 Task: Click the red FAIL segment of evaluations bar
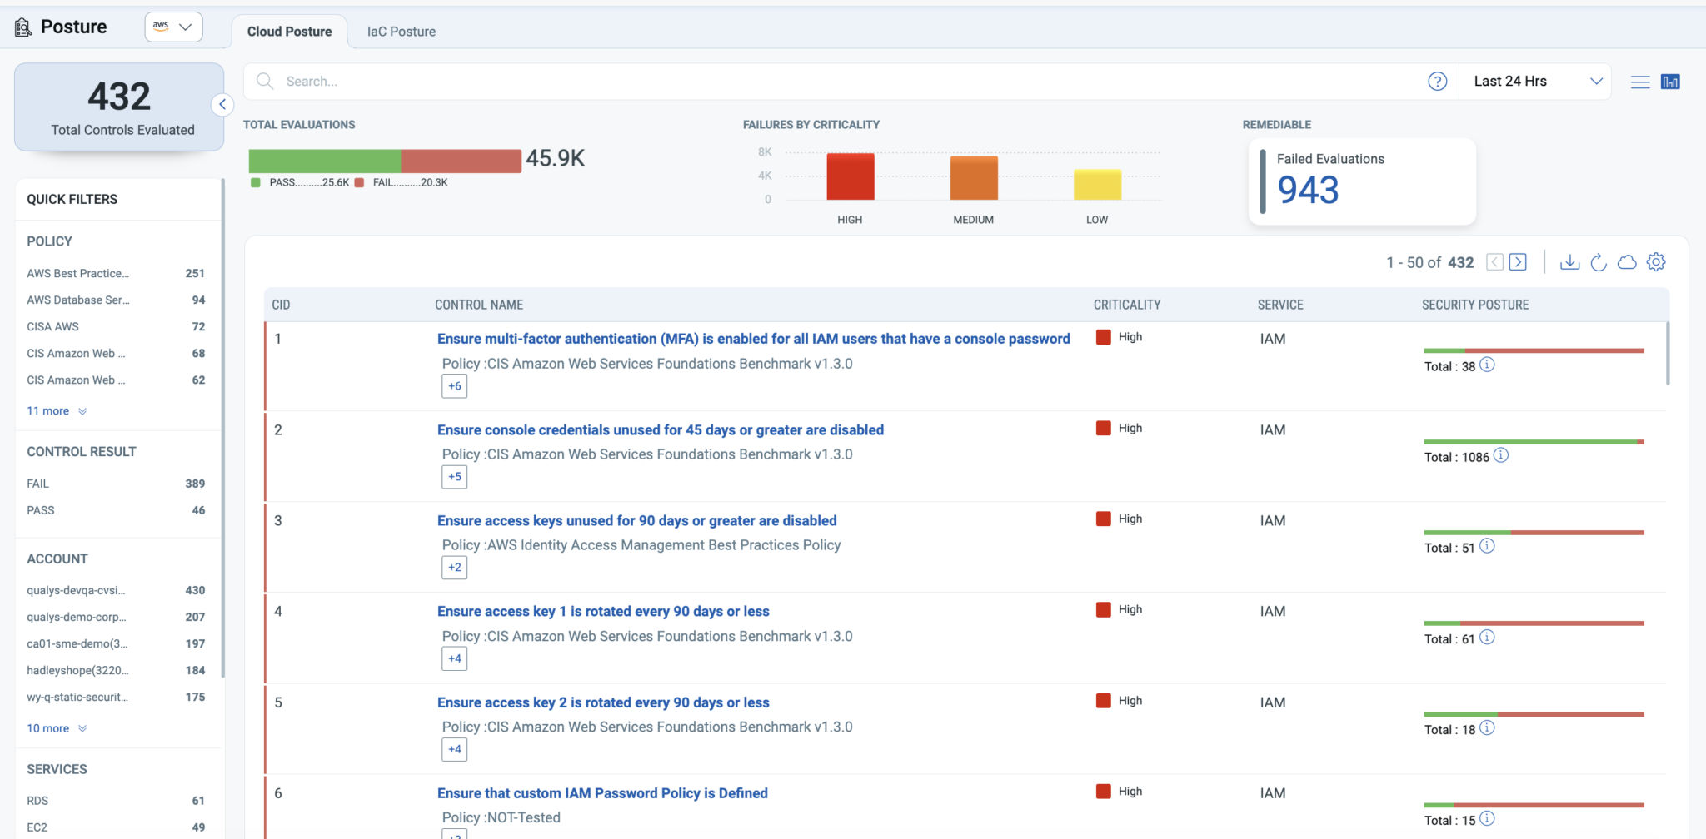[461, 161]
